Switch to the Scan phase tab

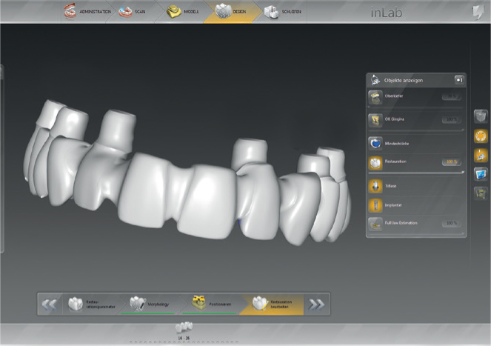point(136,11)
